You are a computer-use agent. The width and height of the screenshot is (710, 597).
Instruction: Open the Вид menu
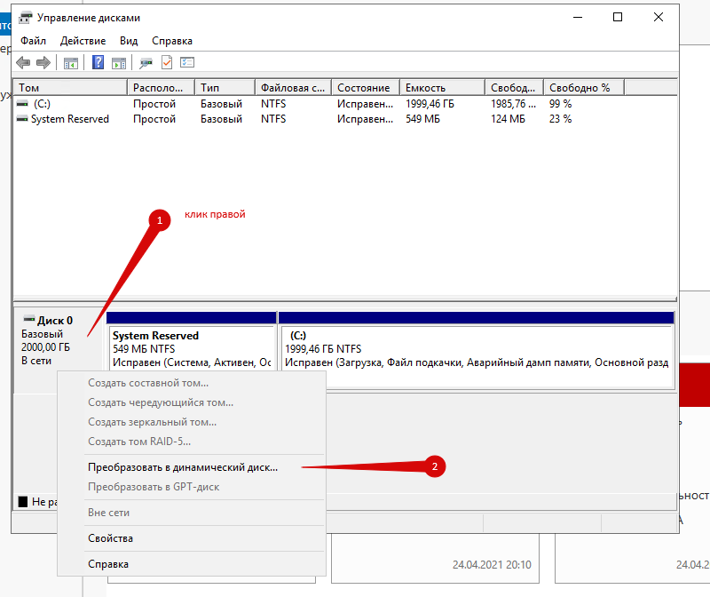[x=128, y=40]
